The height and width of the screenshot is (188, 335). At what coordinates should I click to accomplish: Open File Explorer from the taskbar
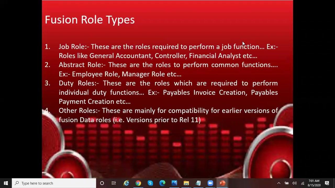coord(186,183)
